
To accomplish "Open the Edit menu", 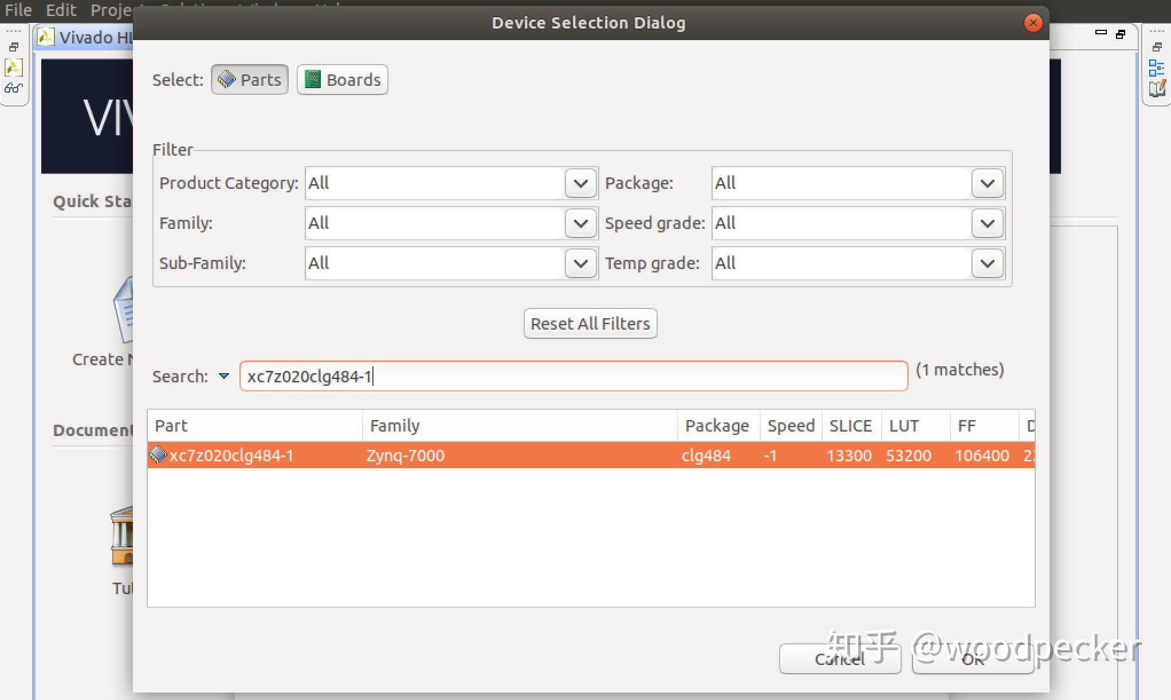I will pos(61,10).
